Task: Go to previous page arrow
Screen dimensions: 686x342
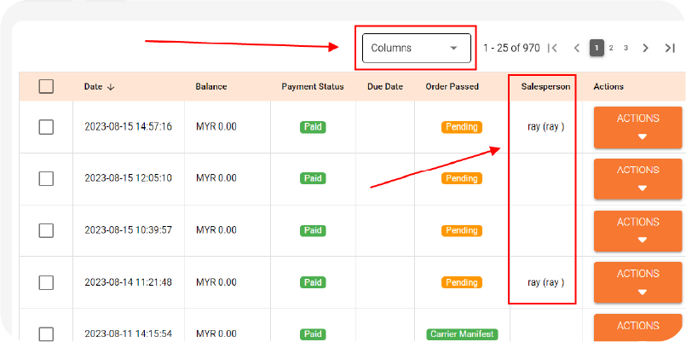Action: 577,48
